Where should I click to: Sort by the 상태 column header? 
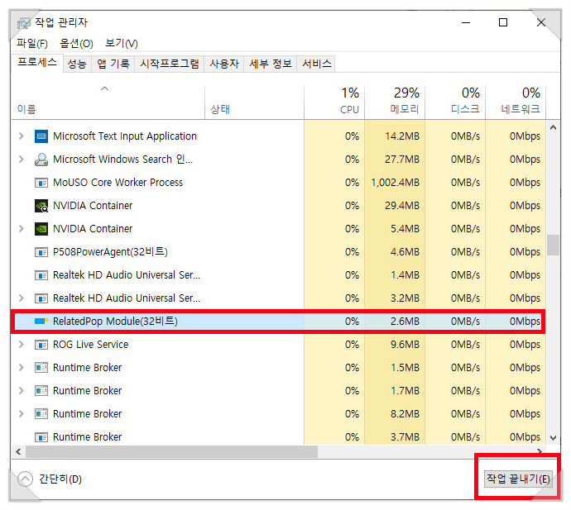coord(254,102)
